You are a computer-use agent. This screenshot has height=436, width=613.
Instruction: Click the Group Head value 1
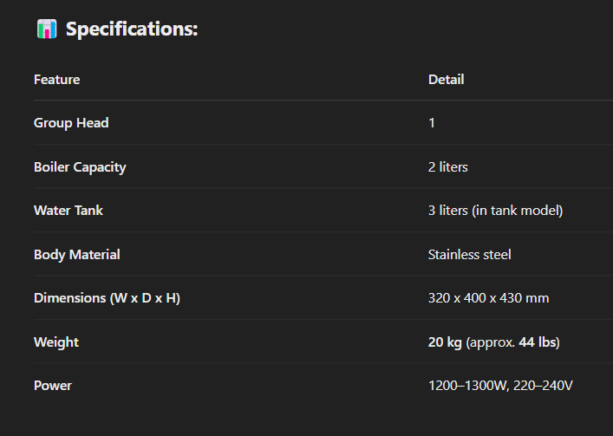tap(432, 123)
